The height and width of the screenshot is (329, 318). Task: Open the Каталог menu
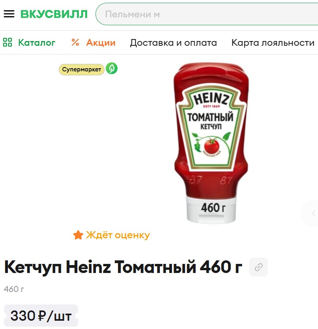click(x=37, y=43)
